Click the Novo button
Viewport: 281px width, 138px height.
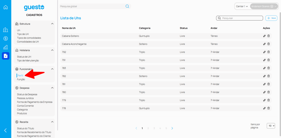pyautogui.click(x=271, y=18)
